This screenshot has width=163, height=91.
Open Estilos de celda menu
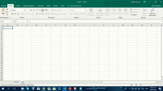[x=107, y=12]
